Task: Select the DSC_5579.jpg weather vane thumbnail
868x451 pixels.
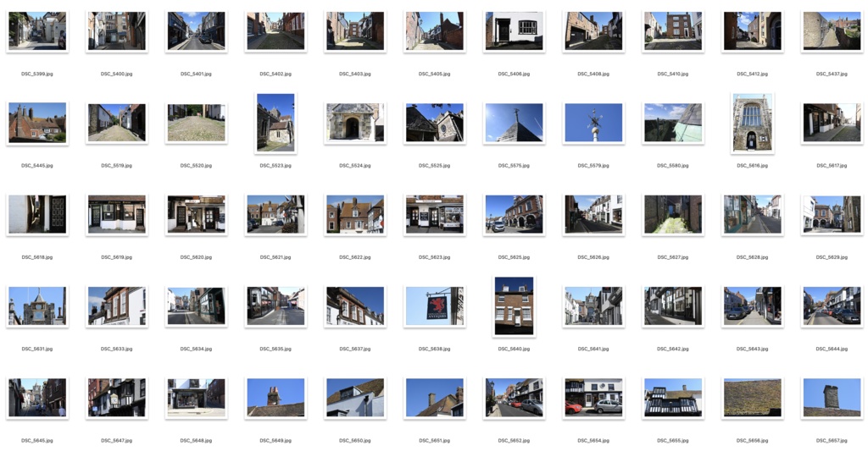Action: [x=593, y=123]
